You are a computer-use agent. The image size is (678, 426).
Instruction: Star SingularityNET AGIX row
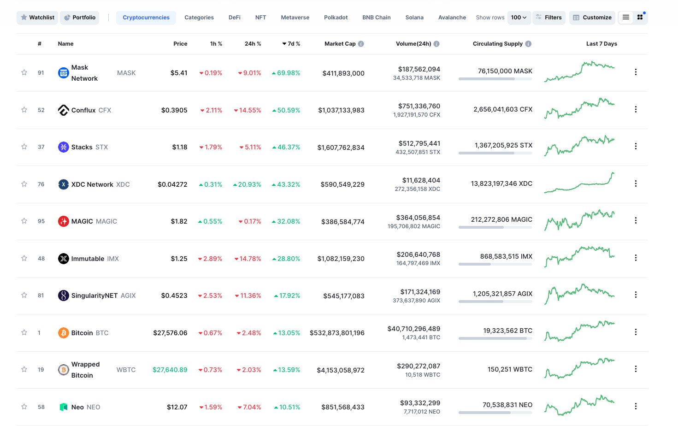coord(24,295)
